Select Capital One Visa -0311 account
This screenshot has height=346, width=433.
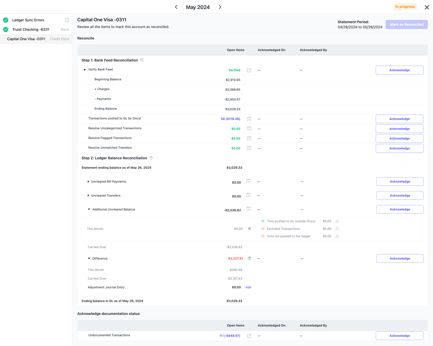pos(26,39)
